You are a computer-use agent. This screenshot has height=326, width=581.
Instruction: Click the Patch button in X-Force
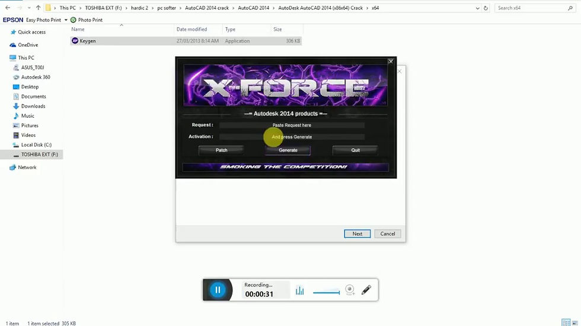(221, 150)
